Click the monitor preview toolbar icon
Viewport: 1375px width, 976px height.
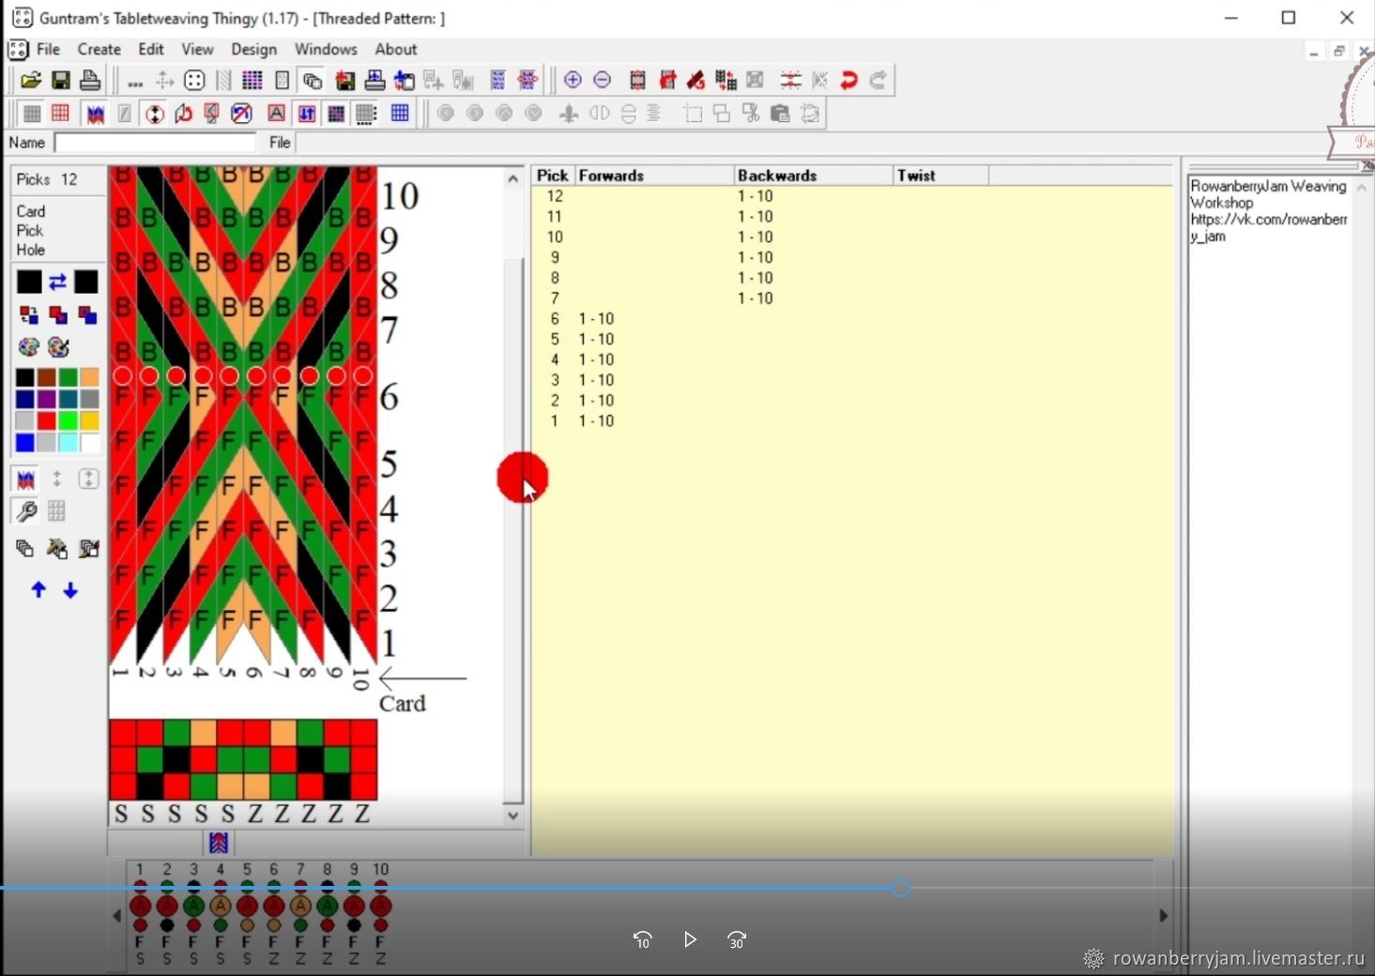click(374, 81)
